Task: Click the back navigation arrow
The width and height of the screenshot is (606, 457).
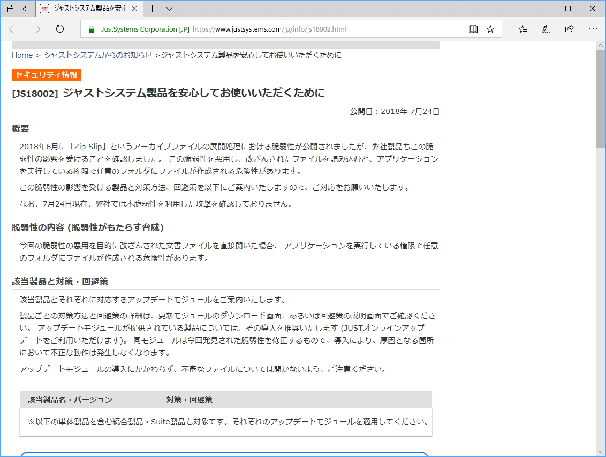Action: click(13, 29)
